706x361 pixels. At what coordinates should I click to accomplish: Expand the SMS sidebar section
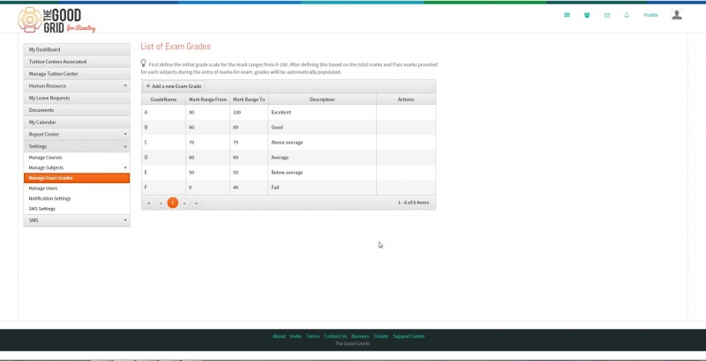[x=77, y=220]
